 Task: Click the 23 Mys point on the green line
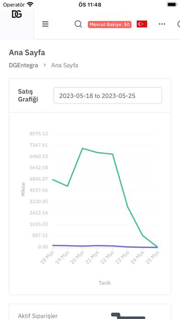point(128,207)
